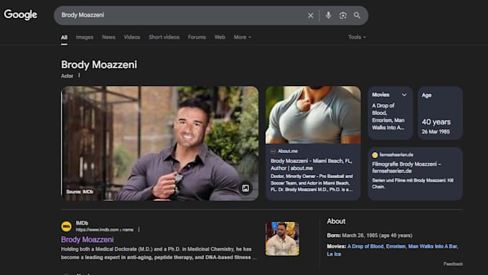Open the Le Ice movie link
This screenshot has height=275, width=488.
[334, 254]
